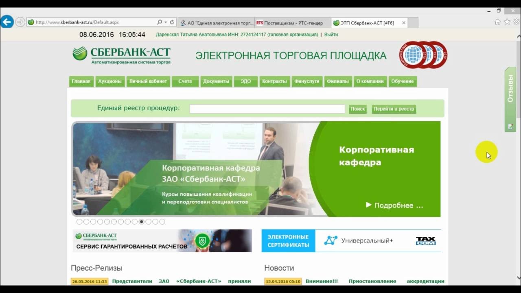Image resolution: width=521 pixels, height=293 pixels.
Task: Open the О компании menu item
Action: pos(370,81)
